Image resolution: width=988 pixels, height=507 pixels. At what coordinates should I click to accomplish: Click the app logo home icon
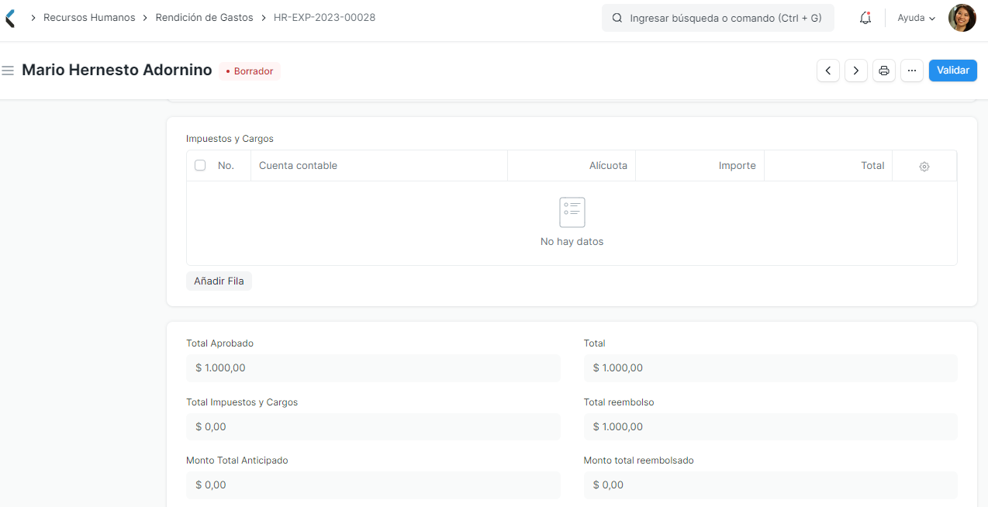point(10,18)
